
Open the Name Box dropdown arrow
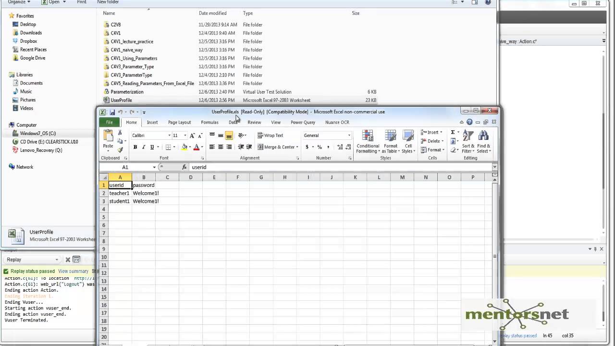(x=154, y=167)
